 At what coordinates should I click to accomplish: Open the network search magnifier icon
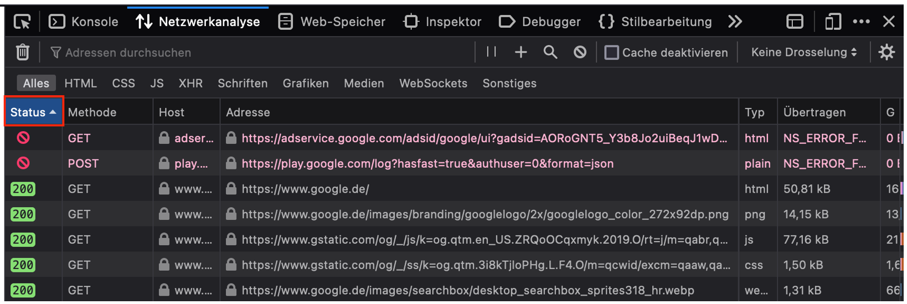click(550, 52)
